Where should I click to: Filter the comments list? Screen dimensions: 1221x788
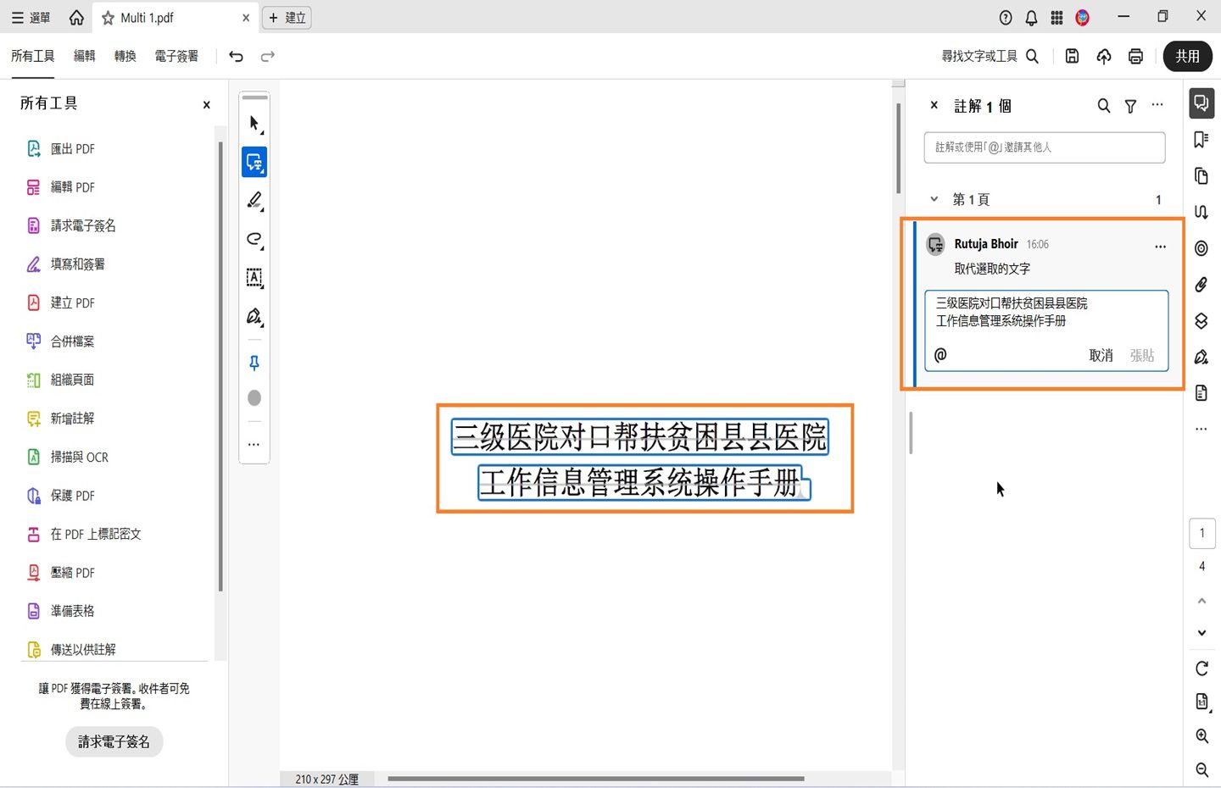(x=1130, y=105)
